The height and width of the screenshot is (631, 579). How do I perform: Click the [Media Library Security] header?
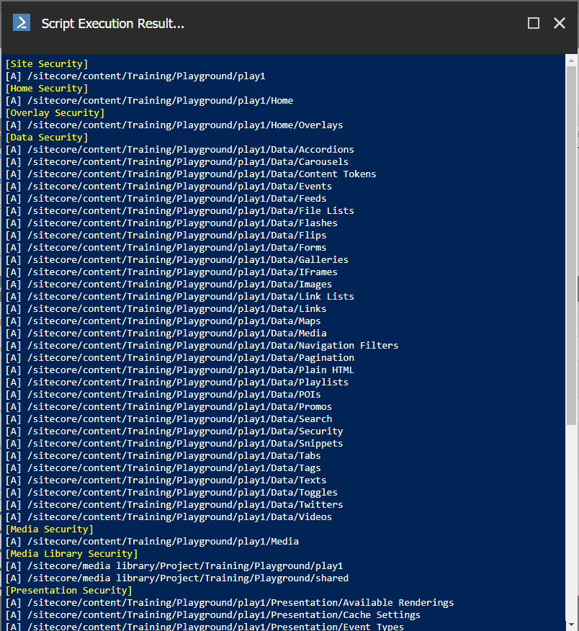click(x=71, y=554)
